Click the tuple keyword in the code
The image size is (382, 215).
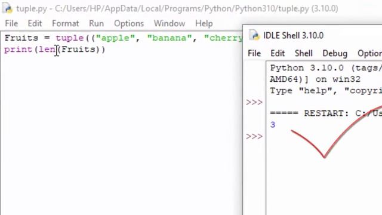(70, 38)
